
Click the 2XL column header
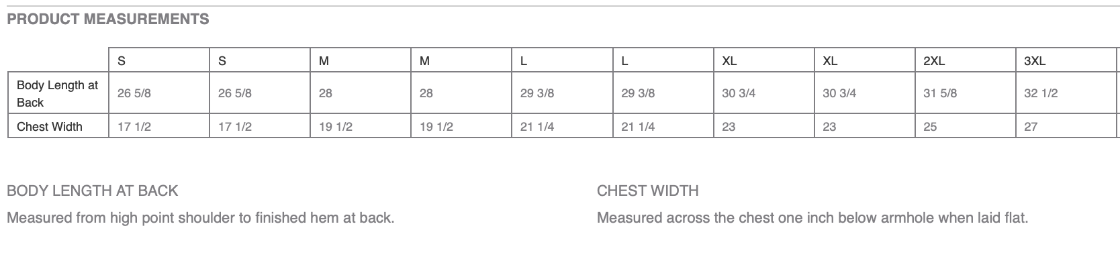pyautogui.click(x=965, y=60)
